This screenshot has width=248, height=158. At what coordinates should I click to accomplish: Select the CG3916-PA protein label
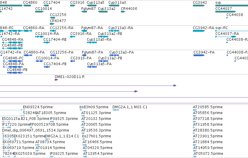point(81,58)
